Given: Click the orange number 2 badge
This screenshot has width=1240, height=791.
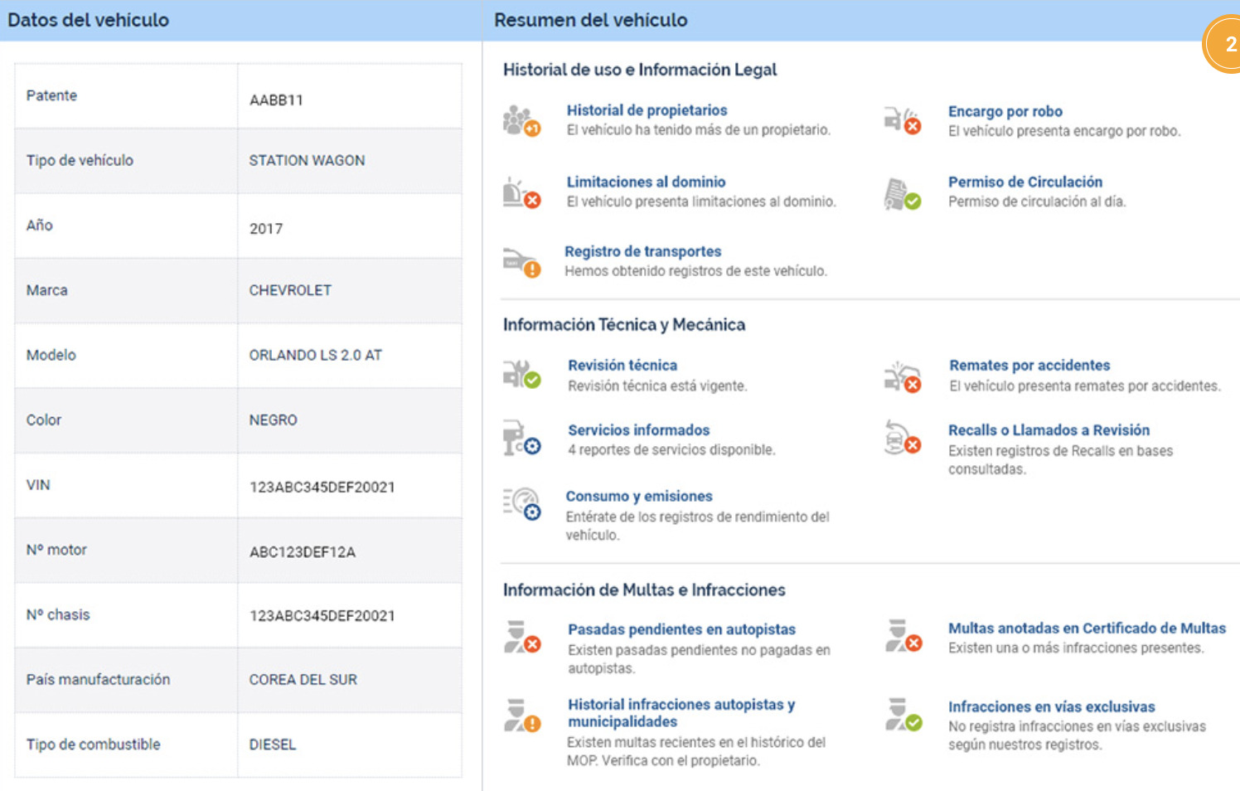Looking at the screenshot, I should 1227,45.
